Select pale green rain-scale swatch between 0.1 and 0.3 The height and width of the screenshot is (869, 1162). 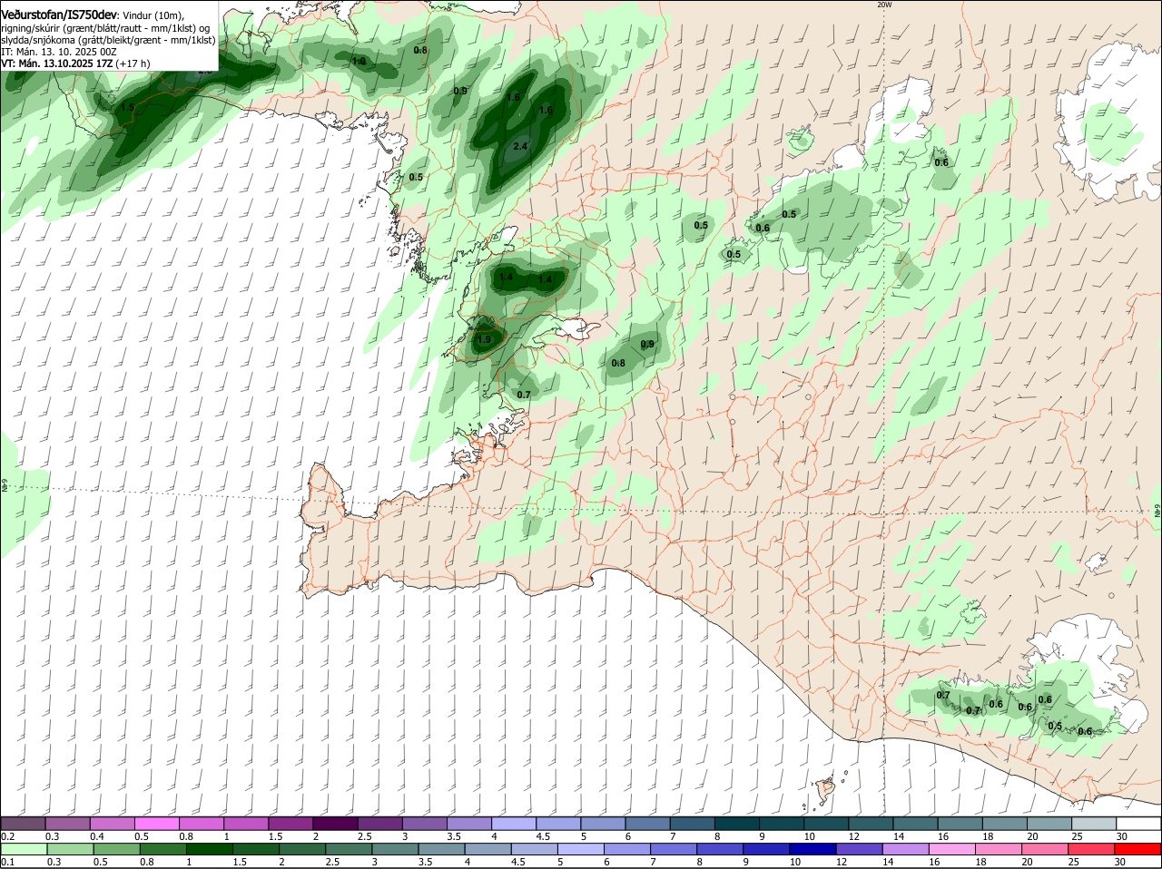24,849
